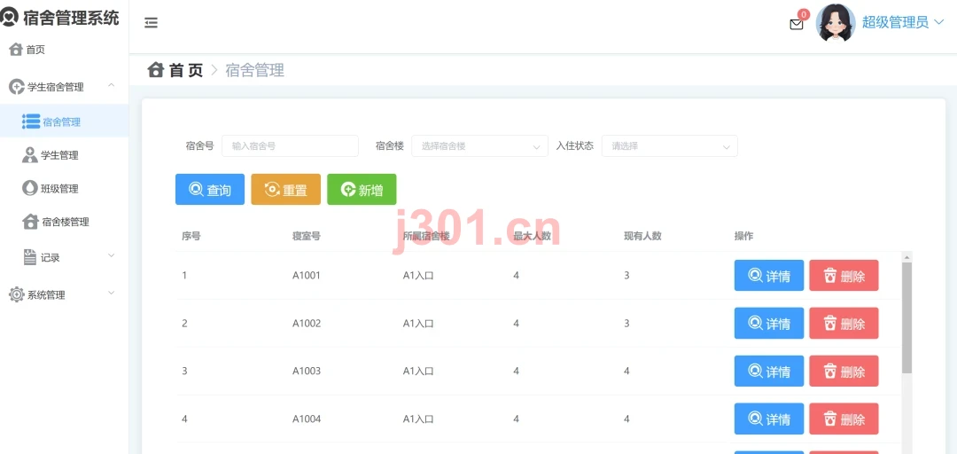This screenshot has height=454, width=957.
Task: Click the icon beside 学生宿舍管理
Action: pos(17,87)
